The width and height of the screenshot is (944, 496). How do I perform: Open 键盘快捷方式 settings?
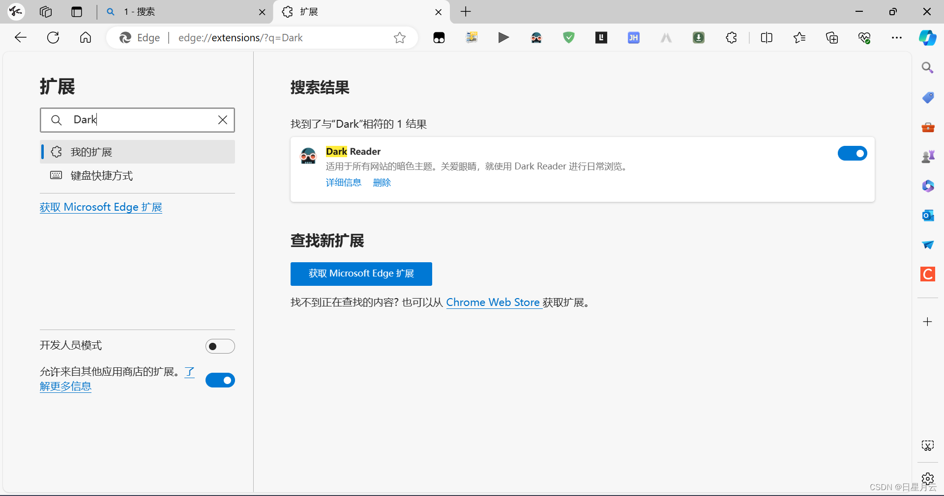pyautogui.click(x=137, y=175)
